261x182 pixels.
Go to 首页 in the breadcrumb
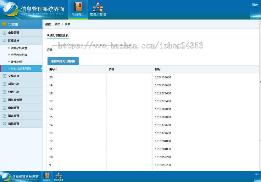point(58,24)
